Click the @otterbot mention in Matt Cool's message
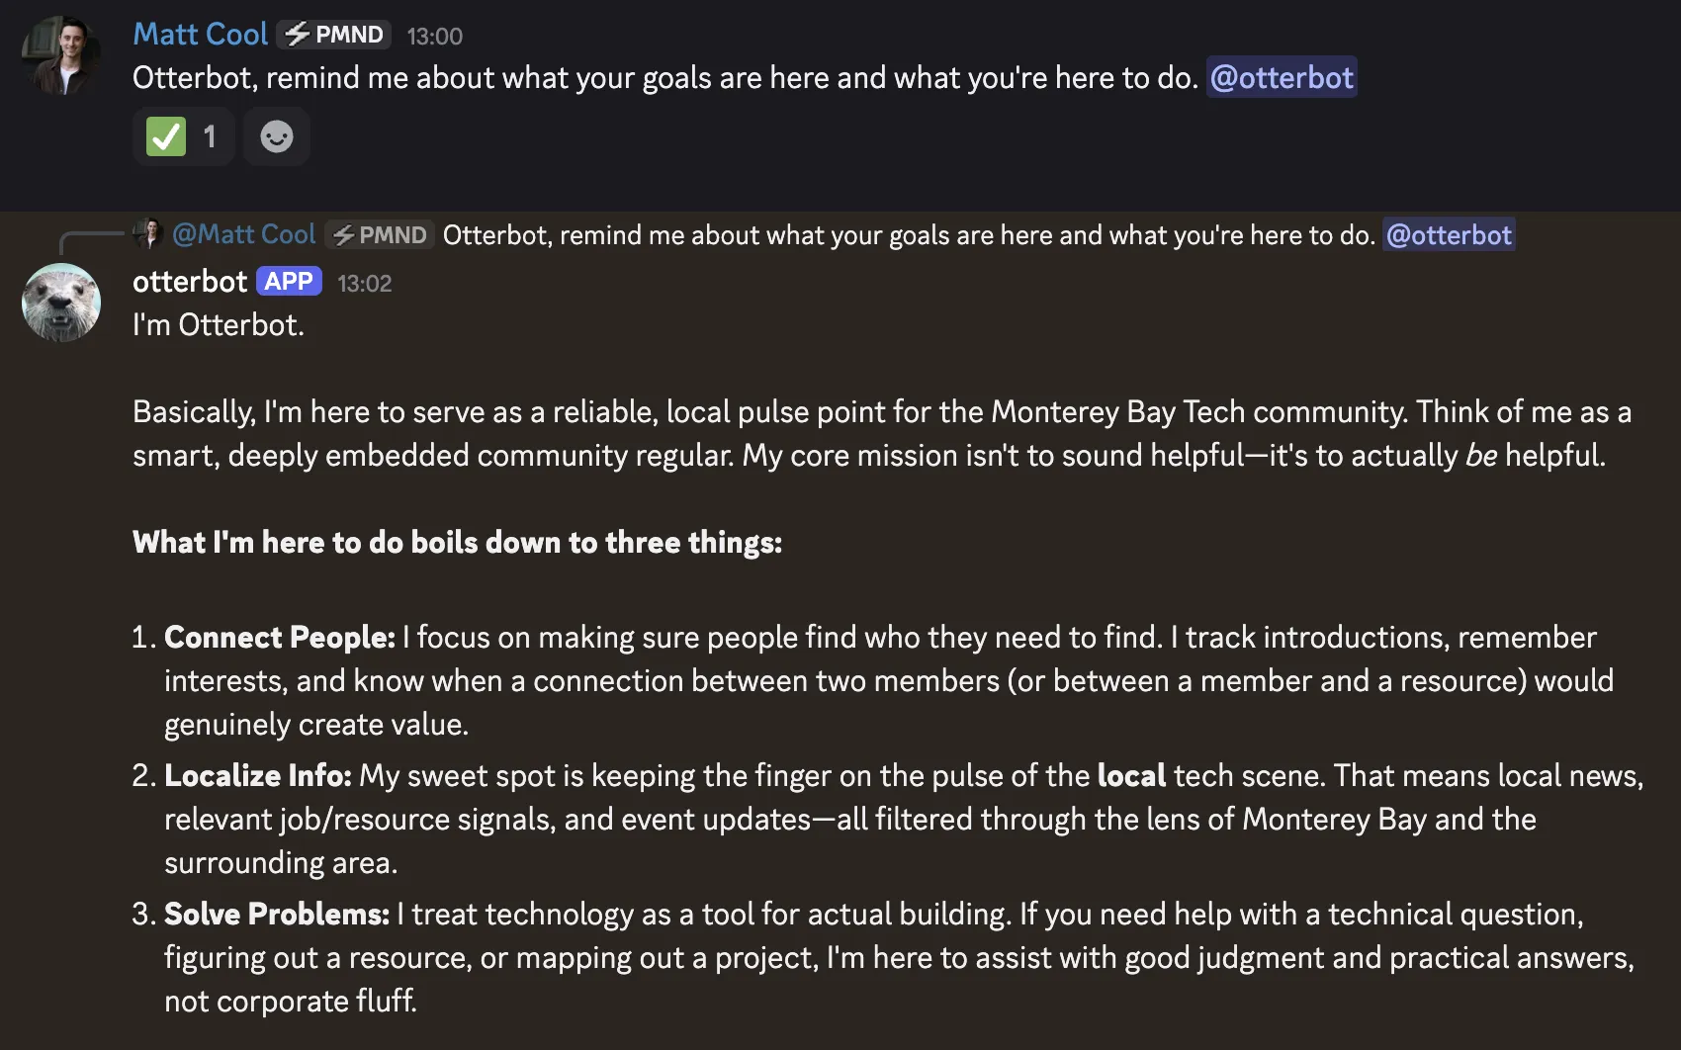This screenshot has width=1681, height=1050. point(1281,77)
